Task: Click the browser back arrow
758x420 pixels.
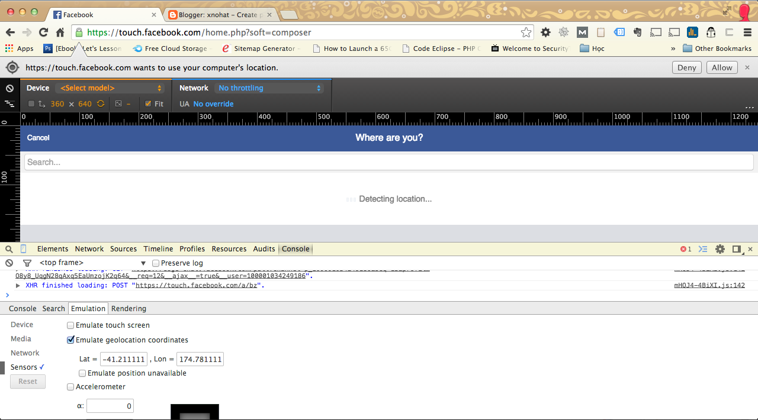Action: click(x=10, y=33)
